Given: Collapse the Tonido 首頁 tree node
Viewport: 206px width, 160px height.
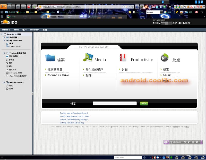Looking at the screenshot, I should click(x=1, y=34).
